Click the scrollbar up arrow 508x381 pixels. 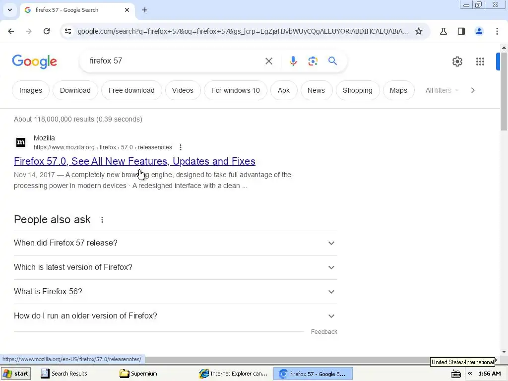point(504,48)
